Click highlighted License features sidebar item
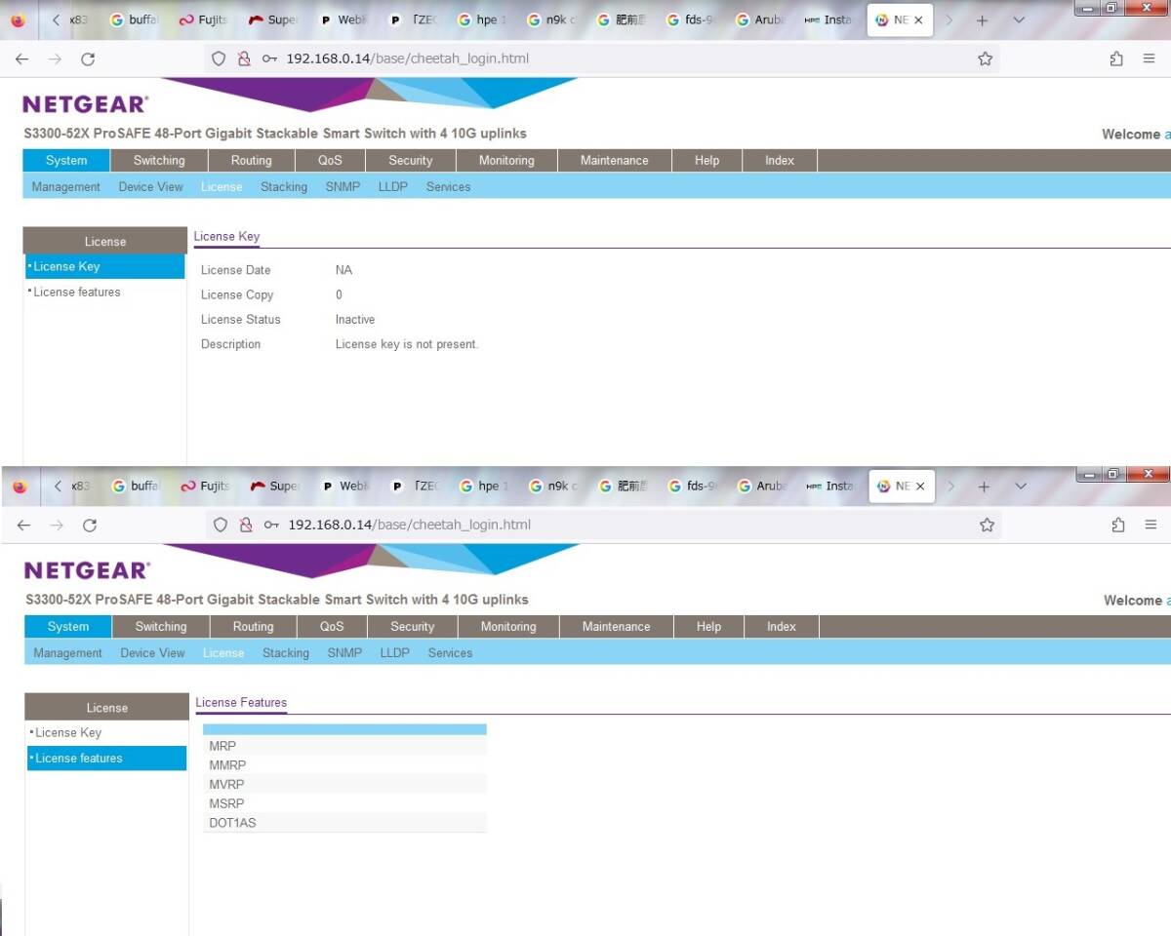1171x936 pixels. pyautogui.click(x=107, y=758)
